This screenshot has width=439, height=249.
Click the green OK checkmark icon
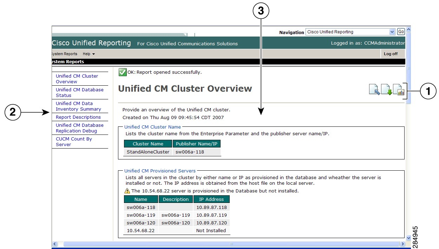pyautogui.click(x=122, y=72)
